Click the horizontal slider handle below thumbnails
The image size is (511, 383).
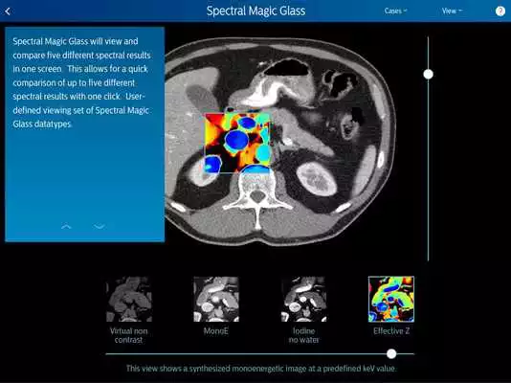point(391,353)
